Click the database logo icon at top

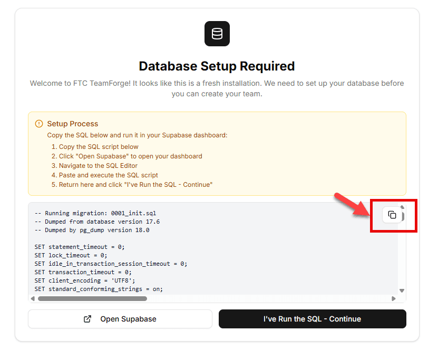coord(217,33)
